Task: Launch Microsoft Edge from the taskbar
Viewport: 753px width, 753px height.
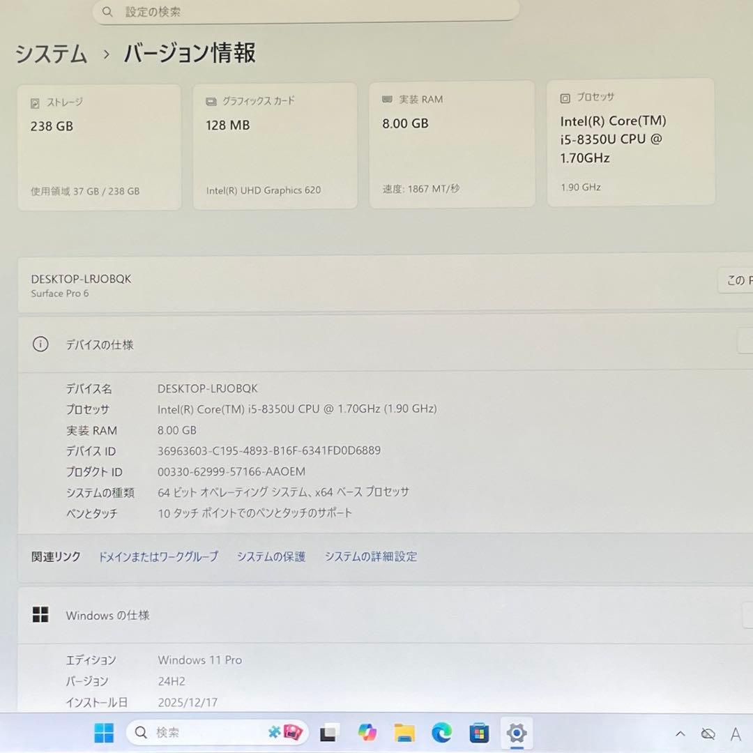Action: click(441, 733)
